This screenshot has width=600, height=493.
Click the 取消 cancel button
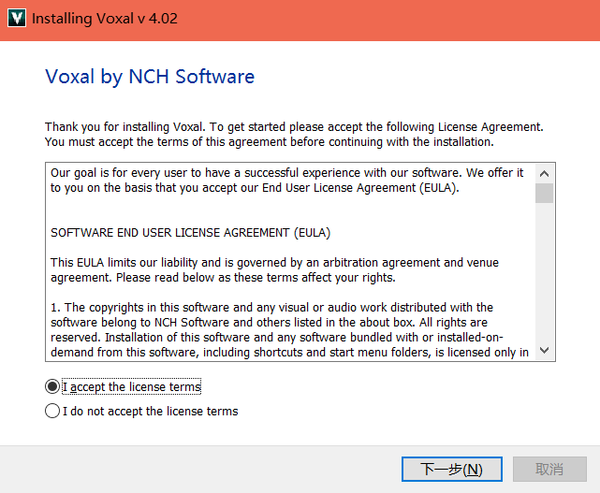pos(549,469)
